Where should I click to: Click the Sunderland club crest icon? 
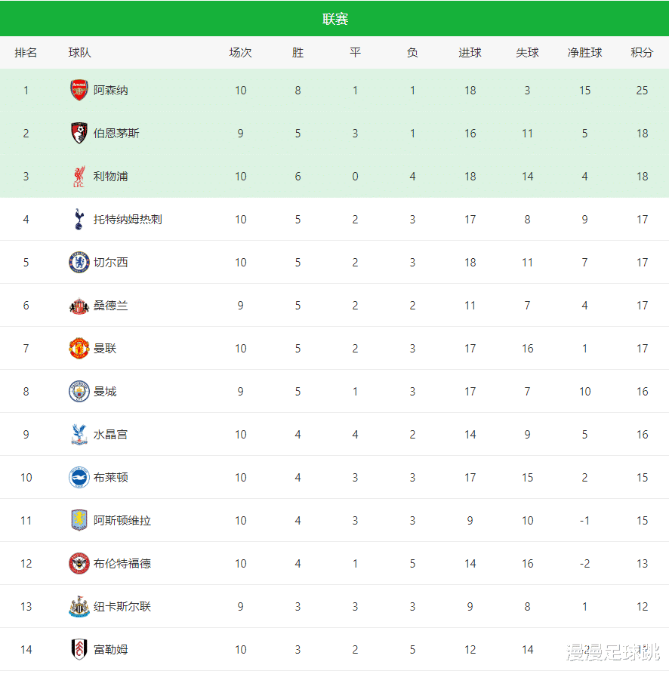point(79,306)
